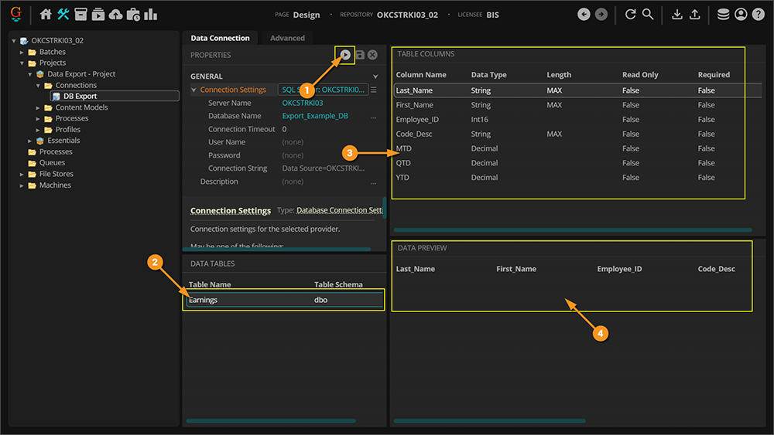The image size is (774, 435).
Task: Click the Refresh icon in top bar
Action: click(630, 15)
